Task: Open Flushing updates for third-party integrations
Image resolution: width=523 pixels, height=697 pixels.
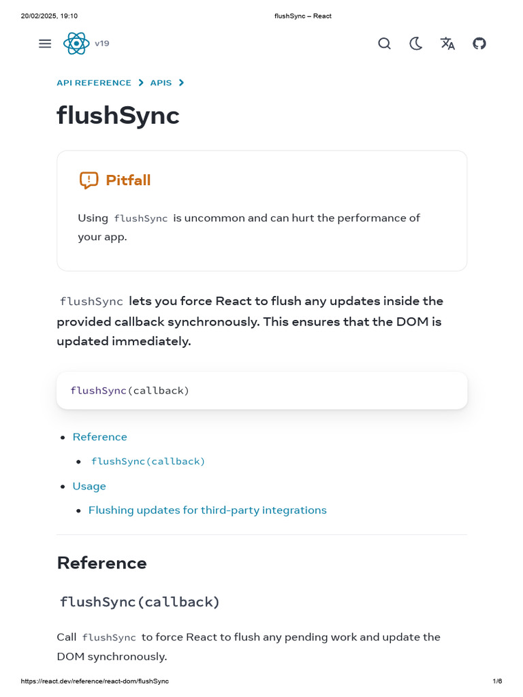Action: click(x=208, y=510)
